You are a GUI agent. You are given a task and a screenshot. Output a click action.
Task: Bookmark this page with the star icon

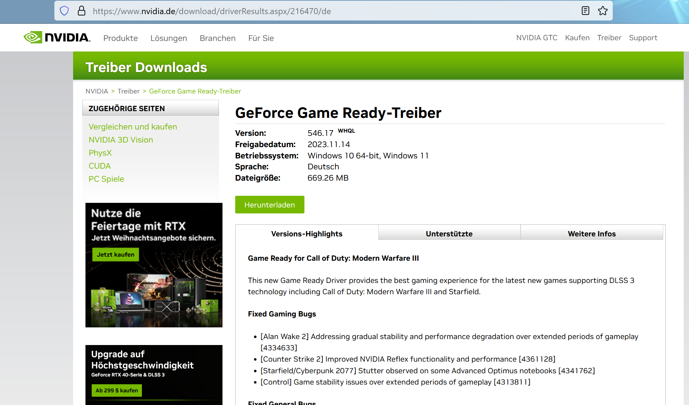(x=603, y=11)
